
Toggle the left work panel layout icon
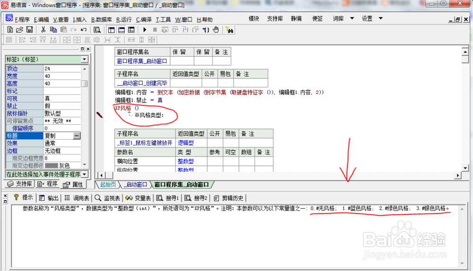coord(111,30)
